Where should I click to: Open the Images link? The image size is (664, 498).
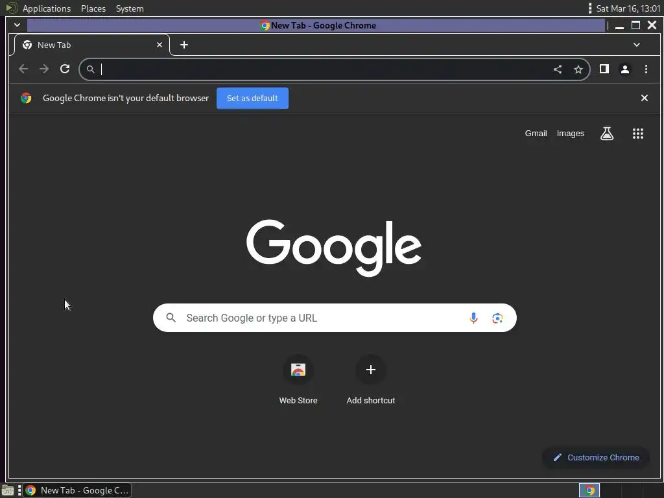pyautogui.click(x=571, y=134)
